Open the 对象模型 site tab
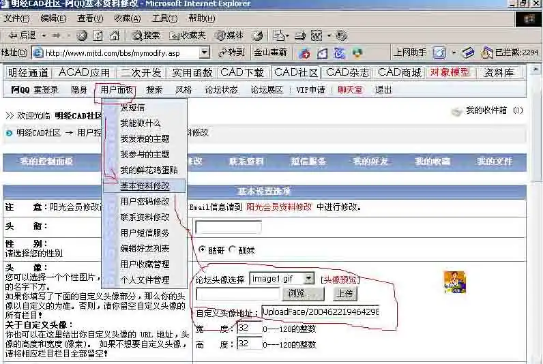Viewport: 543px width, 364px height. pos(450,72)
